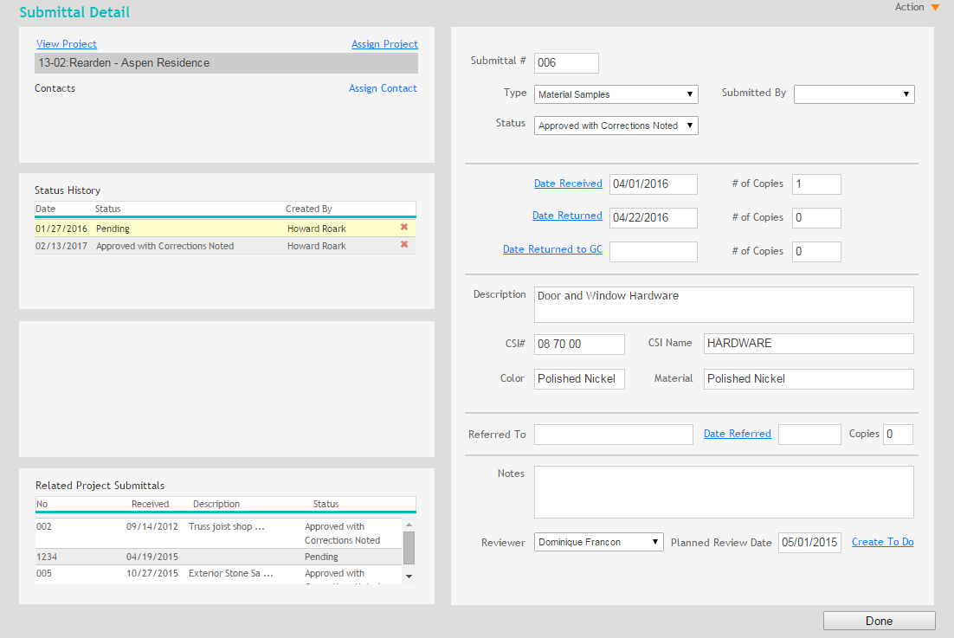Screen dimensions: 954x638
Task: Click the Related Project Submittals scrollbar thumb
Action: coord(409,548)
